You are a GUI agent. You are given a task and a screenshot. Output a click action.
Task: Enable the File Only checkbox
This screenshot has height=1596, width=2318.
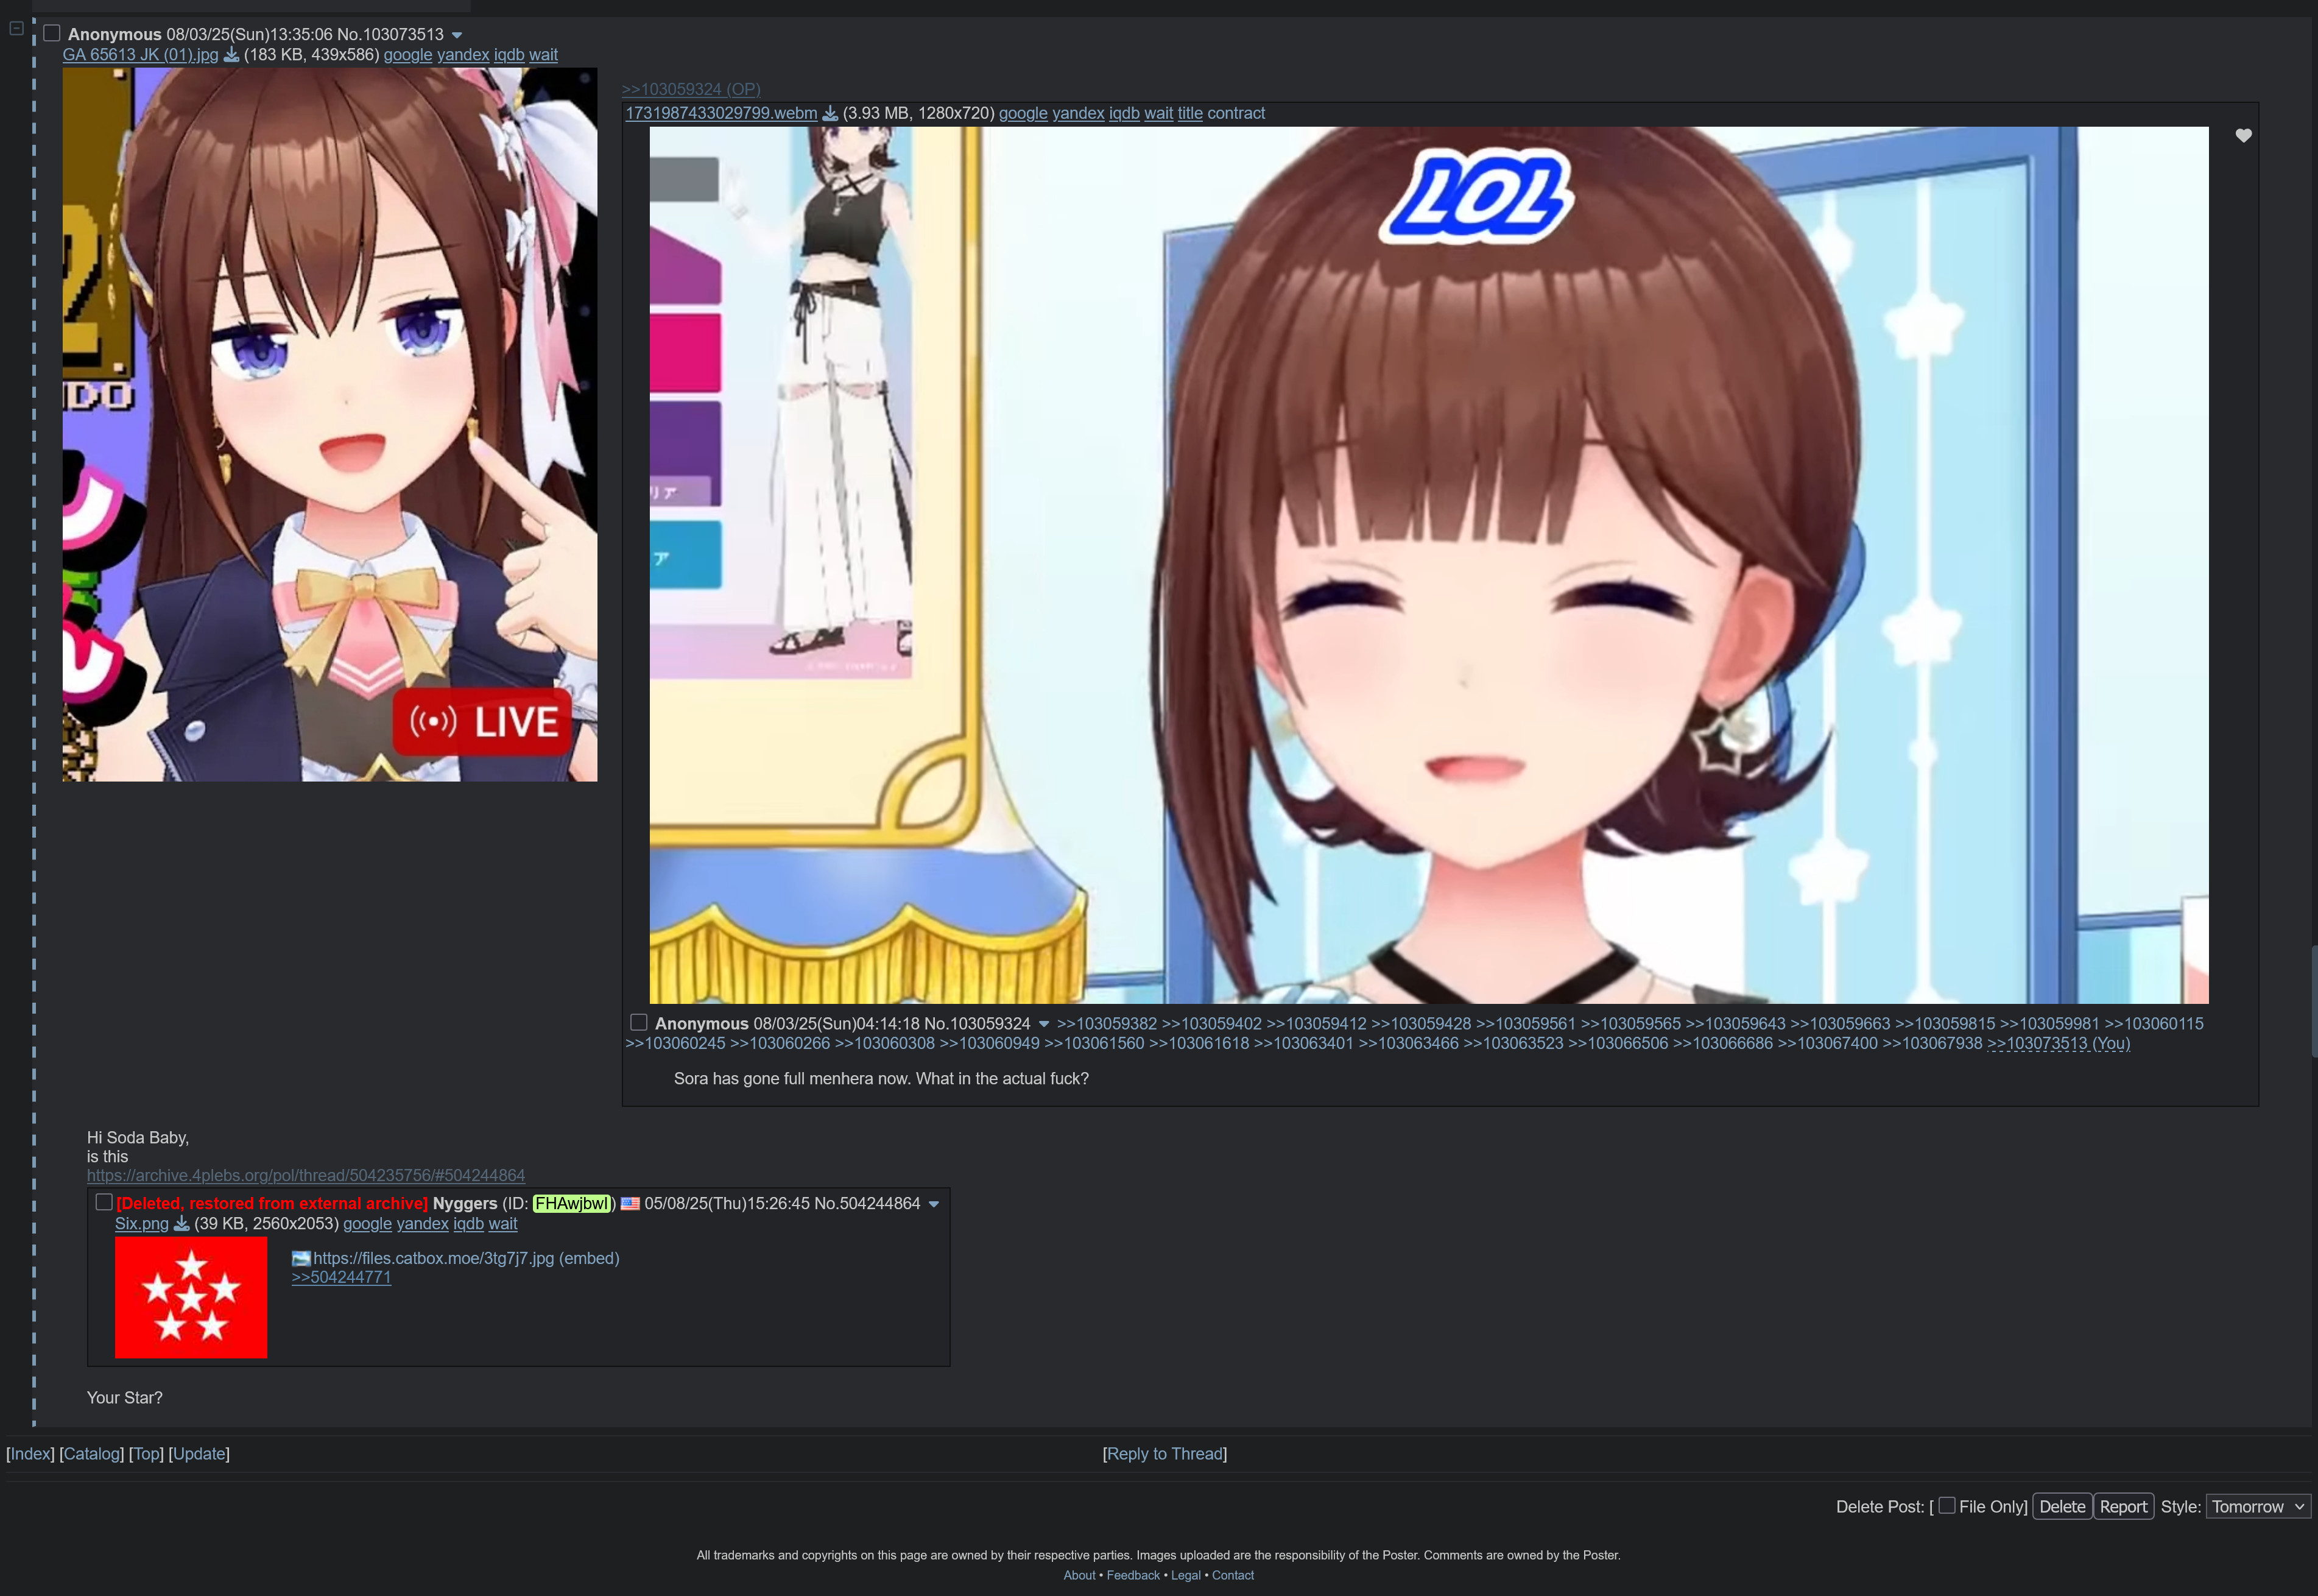click(1946, 1505)
